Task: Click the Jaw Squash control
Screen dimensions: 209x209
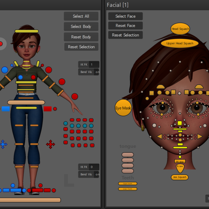Action: 179,177
